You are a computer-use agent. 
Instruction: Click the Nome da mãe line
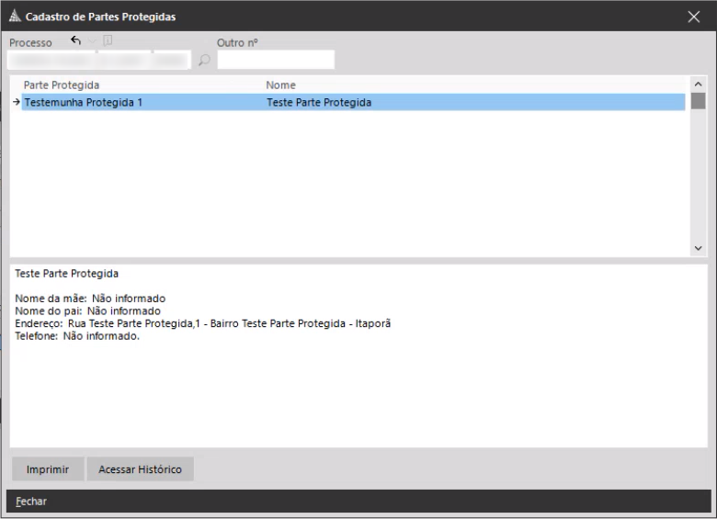coord(90,299)
